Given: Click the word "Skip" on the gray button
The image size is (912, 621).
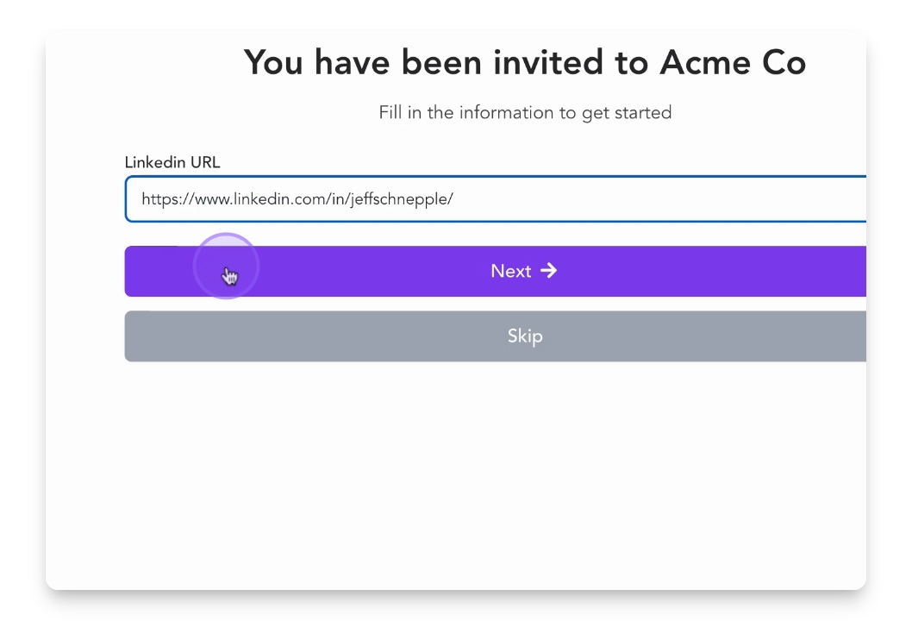Looking at the screenshot, I should click(524, 336).
